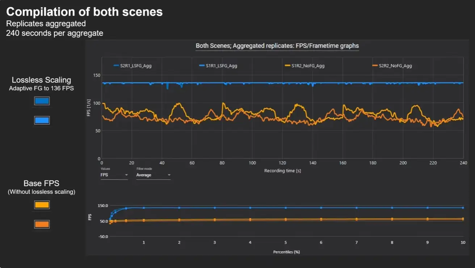Click the "Percentiles (%)" axis label
The image size is (475, 268).
[286, 252]
